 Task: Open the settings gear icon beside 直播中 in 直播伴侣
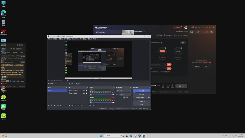click(x=172, y=86)
